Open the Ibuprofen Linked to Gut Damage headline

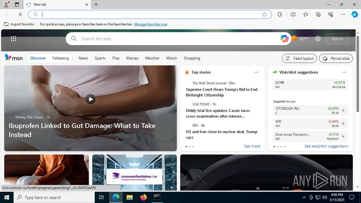click(82, 130)
